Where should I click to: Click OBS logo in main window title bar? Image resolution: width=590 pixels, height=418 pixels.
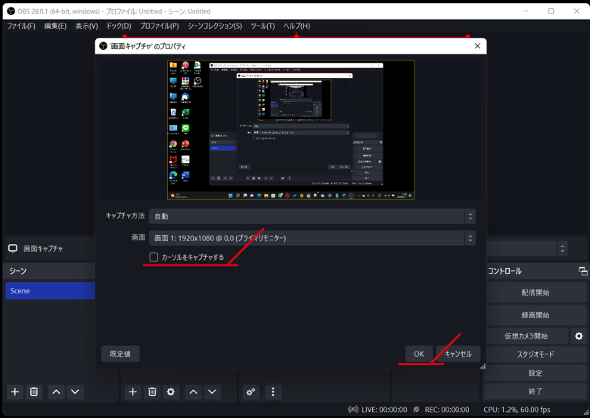pyautogui.click(x=11, y=11)
